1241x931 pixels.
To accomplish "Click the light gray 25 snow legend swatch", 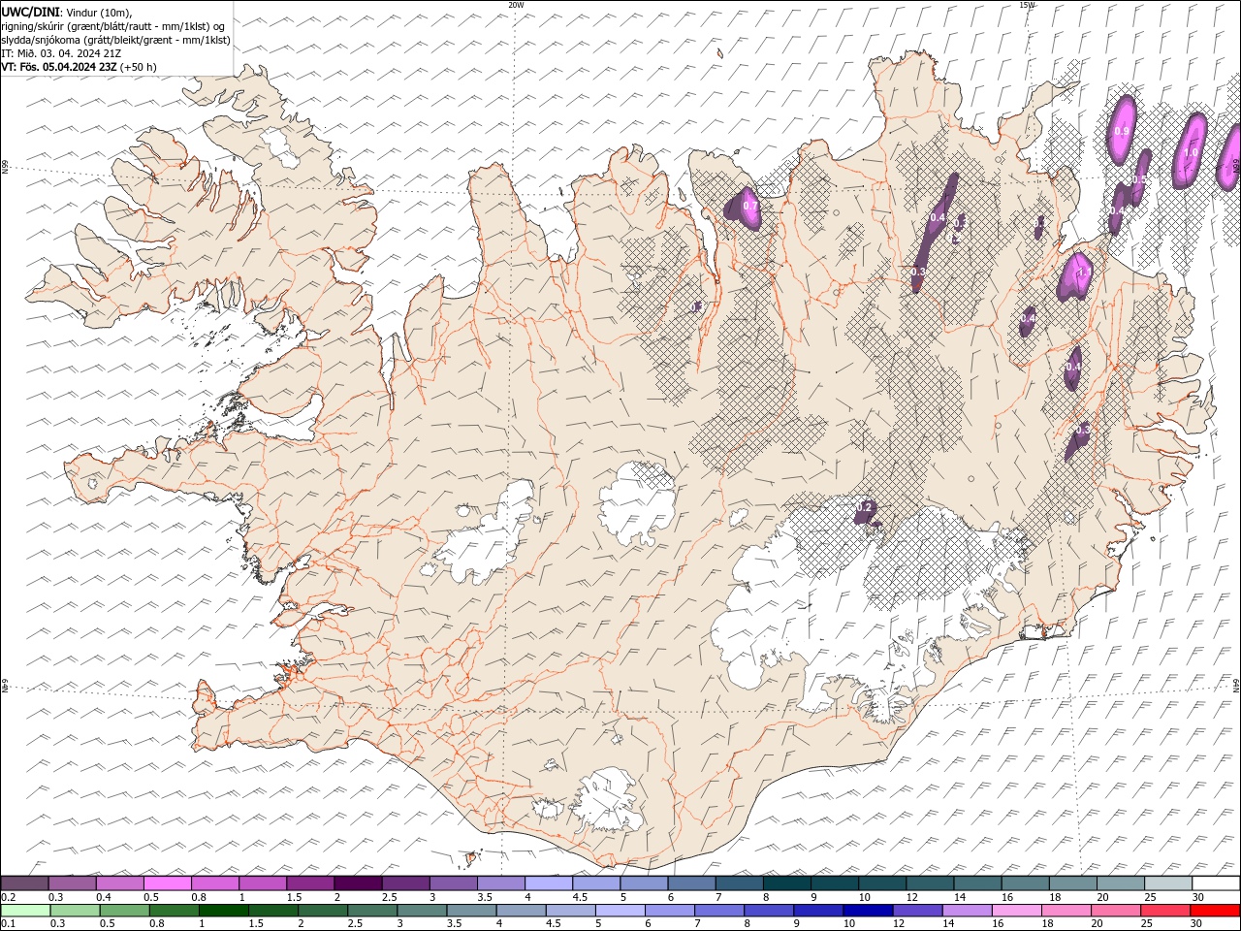I will [1168, 883].
